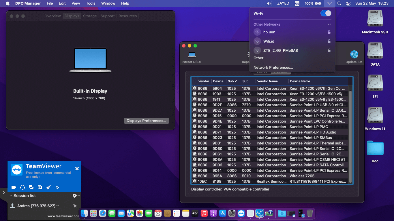Open the dropdown next to Andres session

58,206
